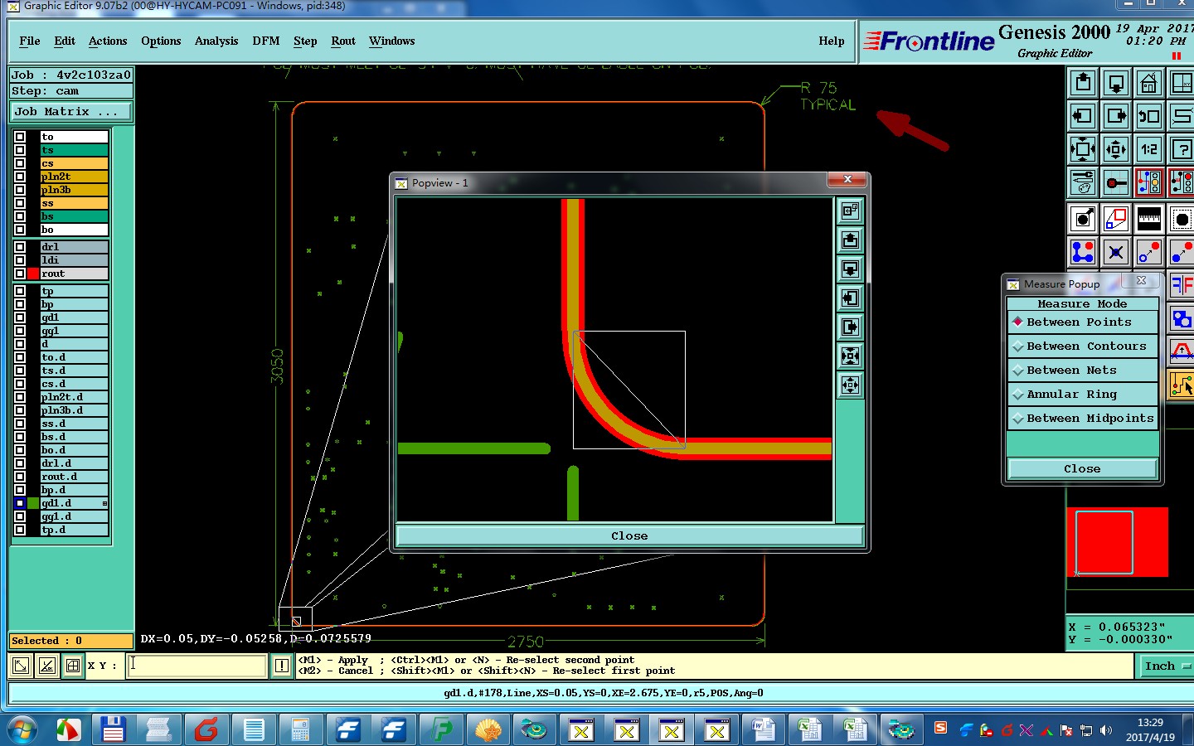The width and height of the screenshot is (1194, 746).
Task: Click the red overview navigation thumbnail
Action: pyautogui.click(x=1117, y=542)
